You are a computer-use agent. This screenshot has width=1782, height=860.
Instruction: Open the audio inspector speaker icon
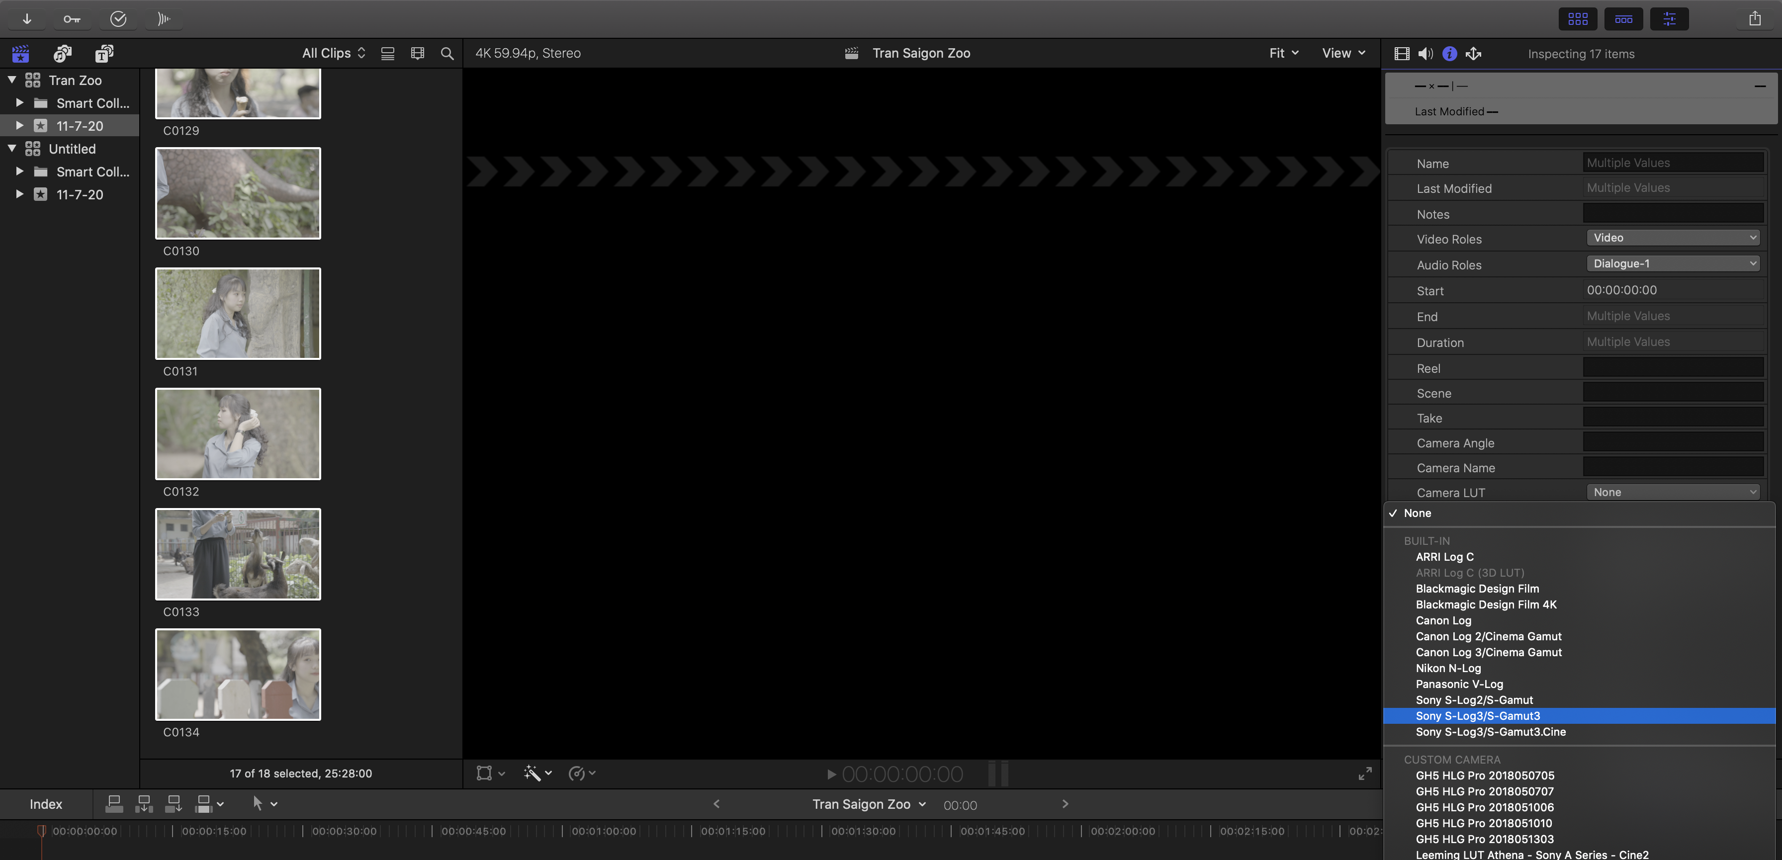coord(1425,54)
